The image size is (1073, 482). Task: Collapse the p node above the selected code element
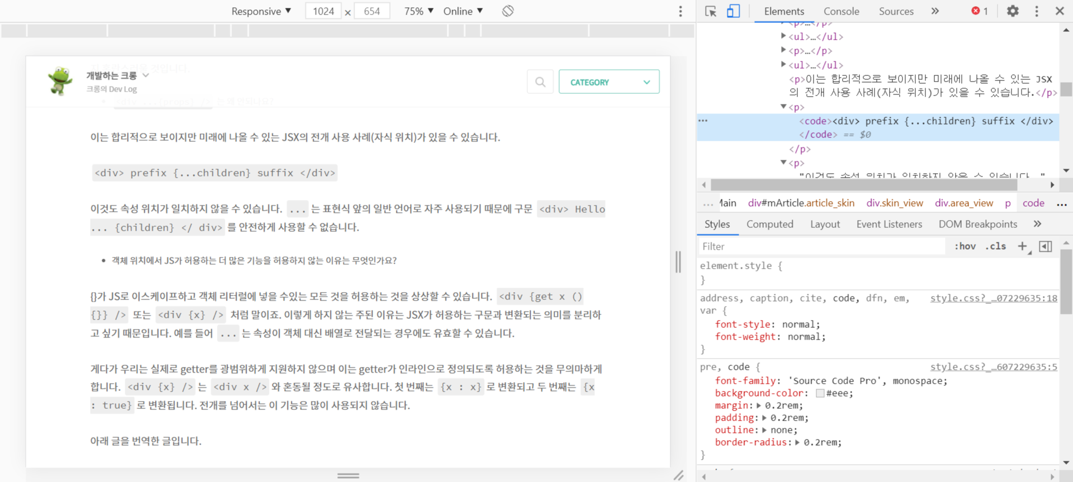(x=783, y=106)
